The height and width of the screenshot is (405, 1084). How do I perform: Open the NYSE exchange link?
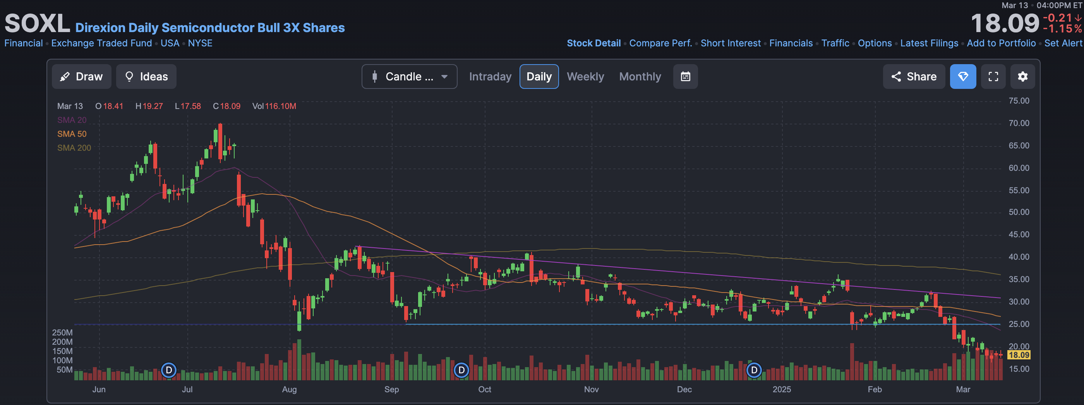[200, 43]
